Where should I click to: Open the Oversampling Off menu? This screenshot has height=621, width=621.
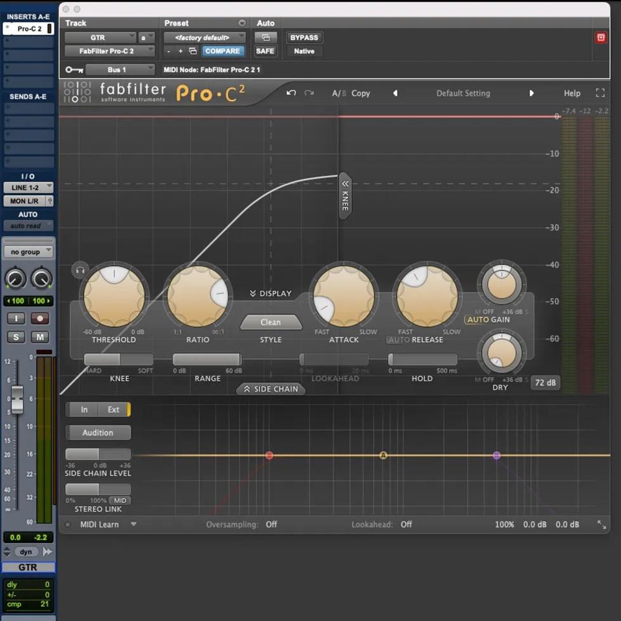(271, 525)
